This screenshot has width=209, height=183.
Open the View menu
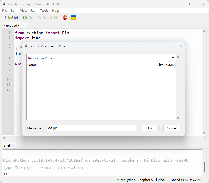[x=24, y=10]
